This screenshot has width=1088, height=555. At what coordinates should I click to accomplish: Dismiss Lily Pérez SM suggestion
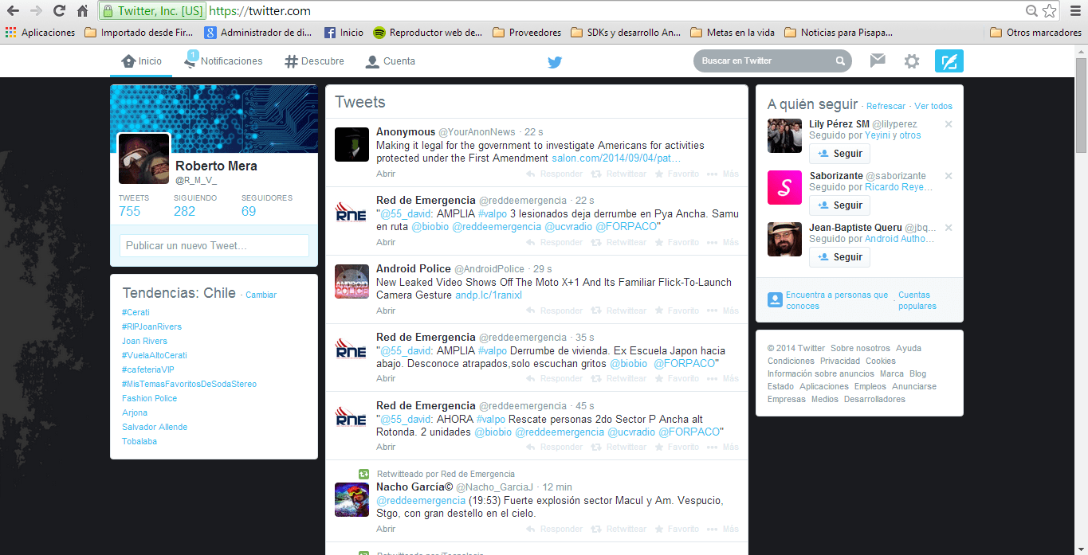point(949,124)
